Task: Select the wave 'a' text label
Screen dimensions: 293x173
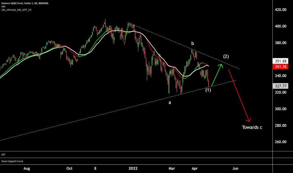Action: [170, 103]
